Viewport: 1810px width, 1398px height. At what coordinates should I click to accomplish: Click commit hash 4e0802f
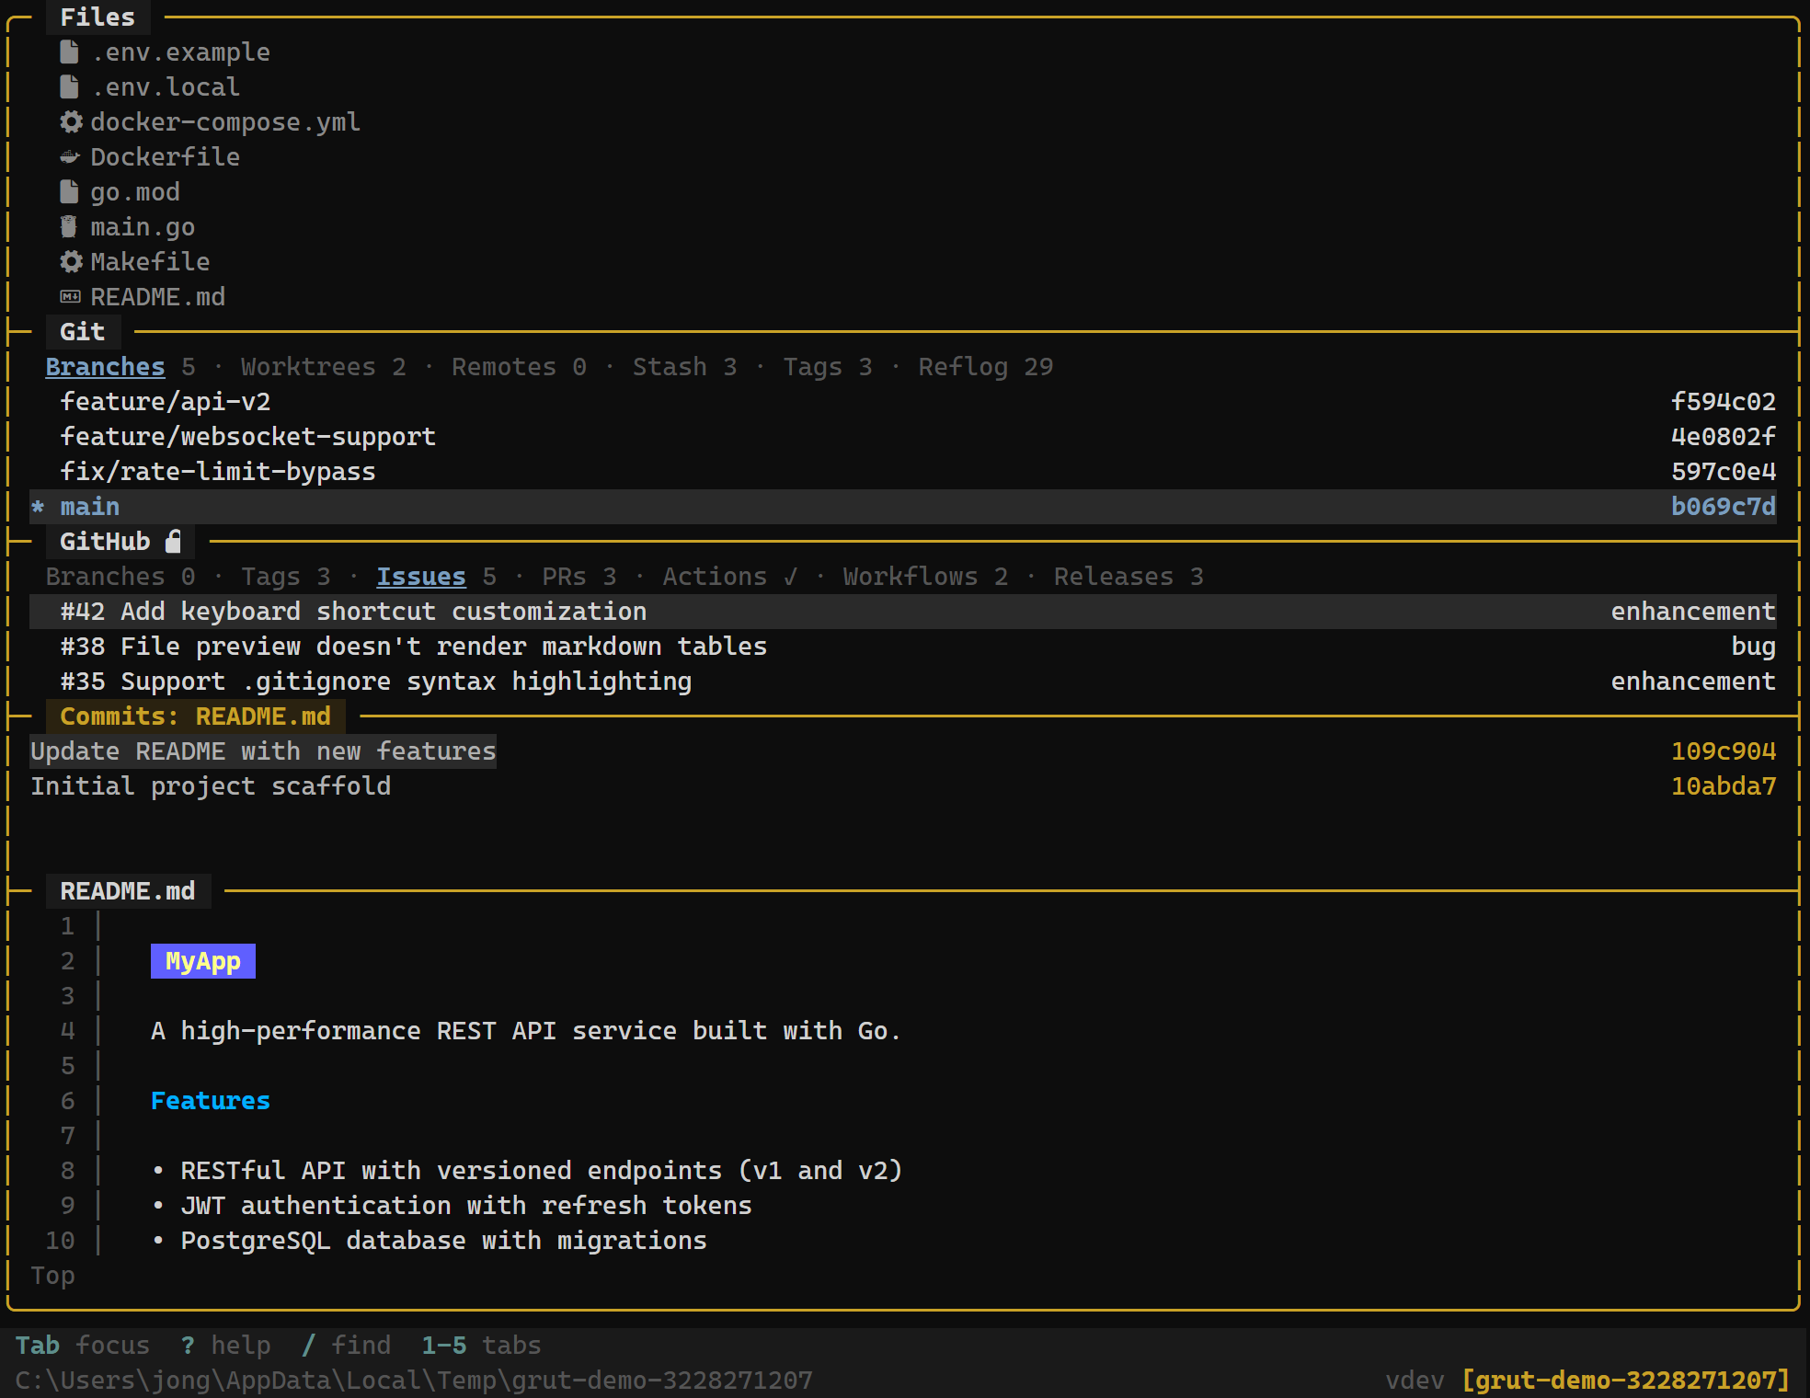1724,437
